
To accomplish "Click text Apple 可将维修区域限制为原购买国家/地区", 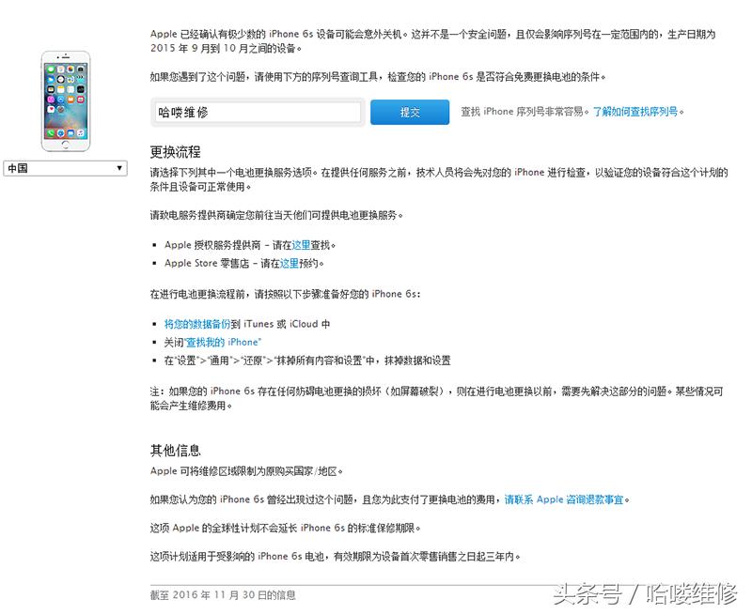I will pos(246,471).
